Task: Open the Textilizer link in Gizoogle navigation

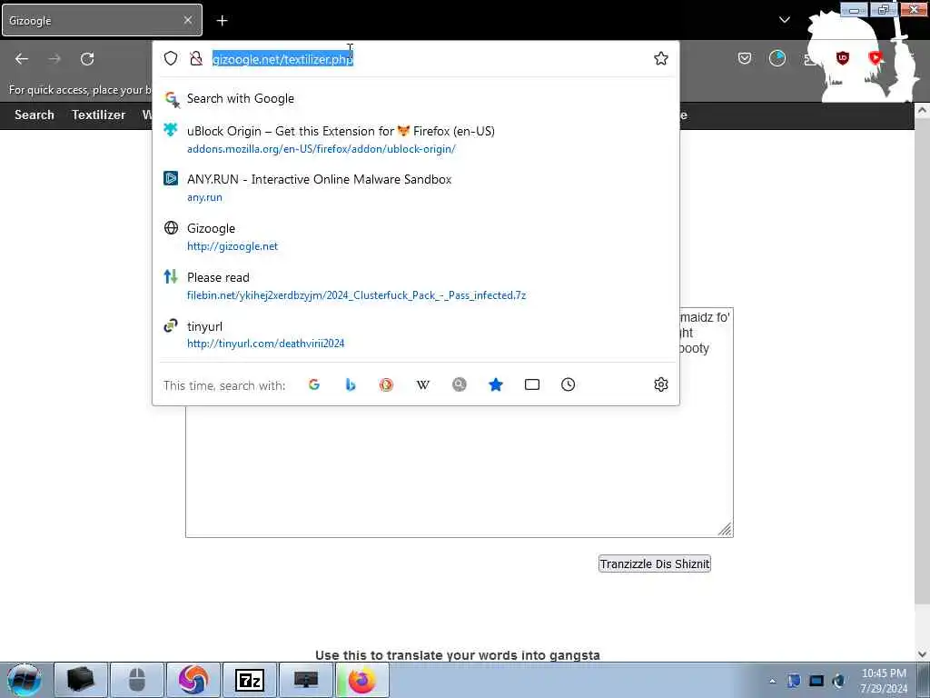Action: [x=98, y=115]
